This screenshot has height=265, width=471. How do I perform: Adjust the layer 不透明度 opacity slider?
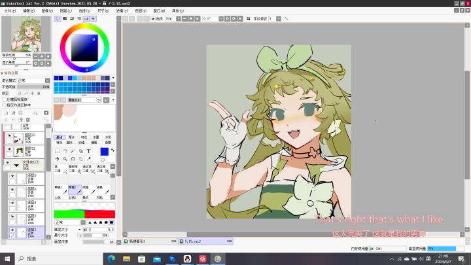click(33, 87)
